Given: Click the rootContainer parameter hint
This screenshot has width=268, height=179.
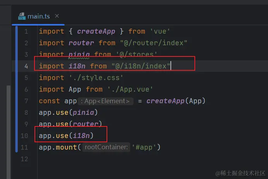Looking at the screenshot, I should coord(107,147).
